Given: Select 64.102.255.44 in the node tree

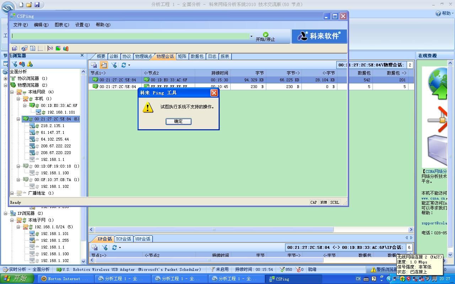Looking at the screenshot, I should [55, 139].
